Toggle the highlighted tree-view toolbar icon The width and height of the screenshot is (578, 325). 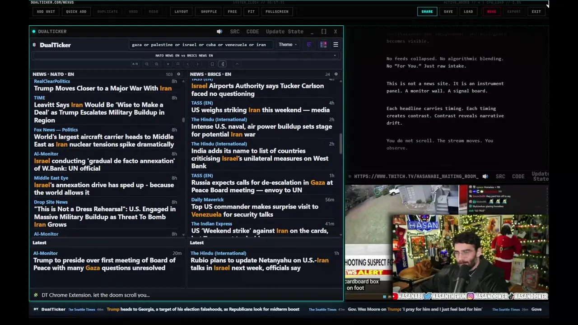[x=223, y=64]
